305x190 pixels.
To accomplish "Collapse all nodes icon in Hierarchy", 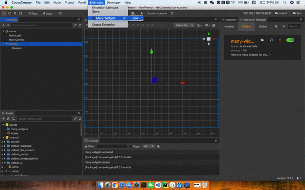I will pyautogui.click(x=75, y=25).
